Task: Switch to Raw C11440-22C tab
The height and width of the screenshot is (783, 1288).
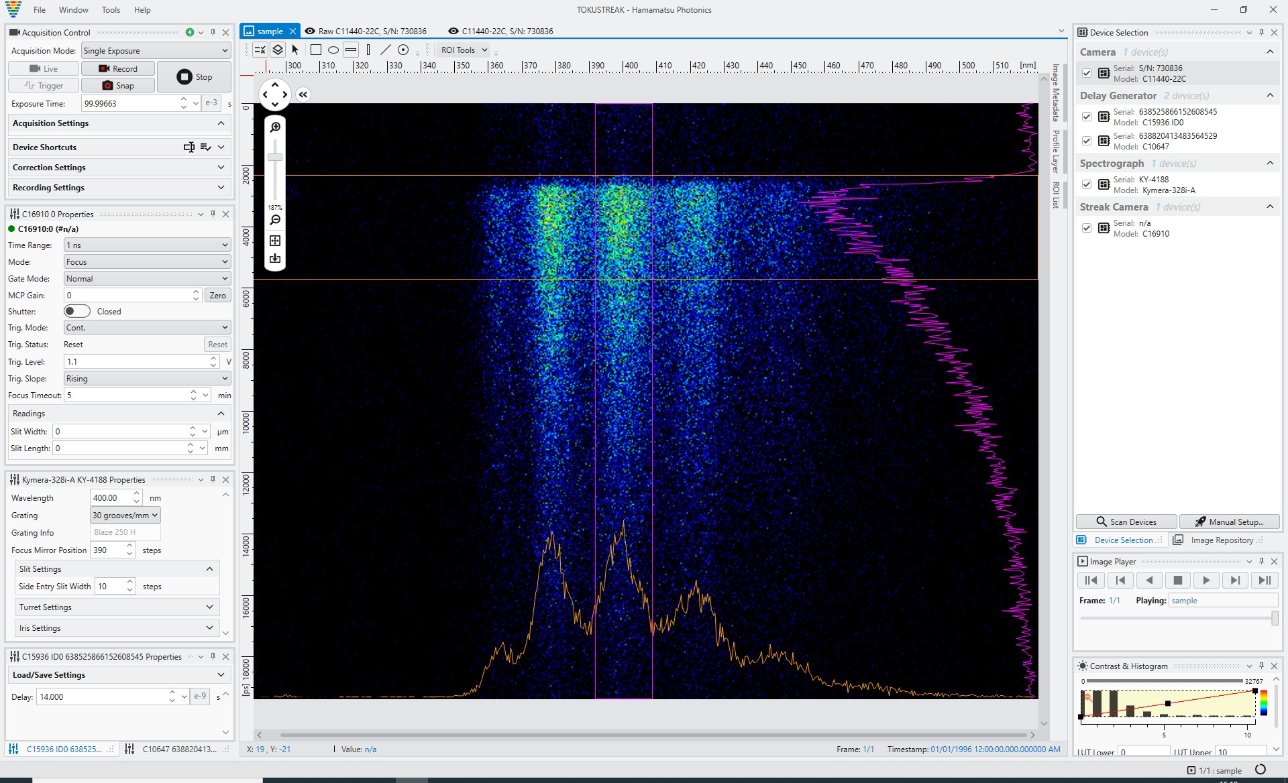Action: click(366, 31)
